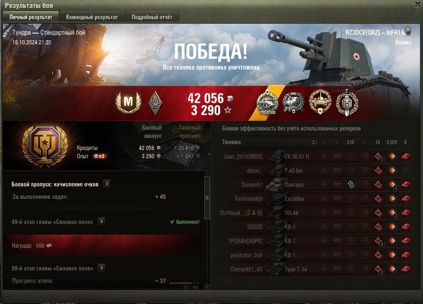
Task: Expand the 49-й этап главы details arrow
Action: tap(101, 222)
